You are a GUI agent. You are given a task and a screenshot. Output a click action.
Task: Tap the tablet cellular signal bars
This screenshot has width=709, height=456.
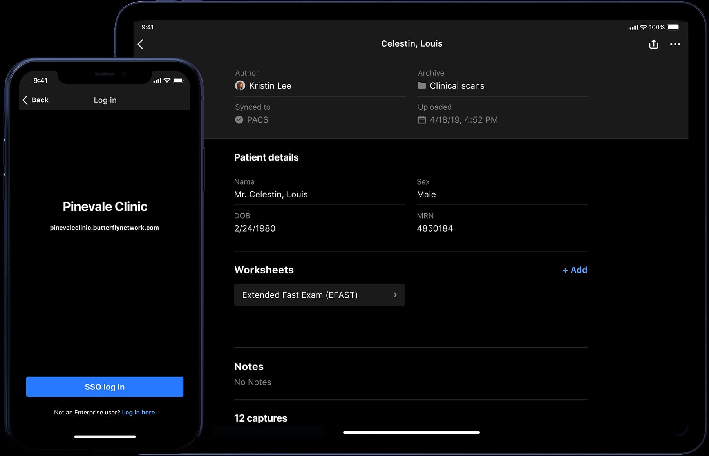pos(634,27)
